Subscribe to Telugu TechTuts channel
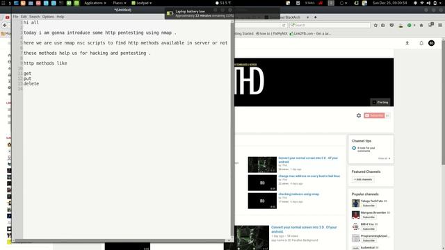This screenshot has width=445, height=250. click(x=369, y=206)
